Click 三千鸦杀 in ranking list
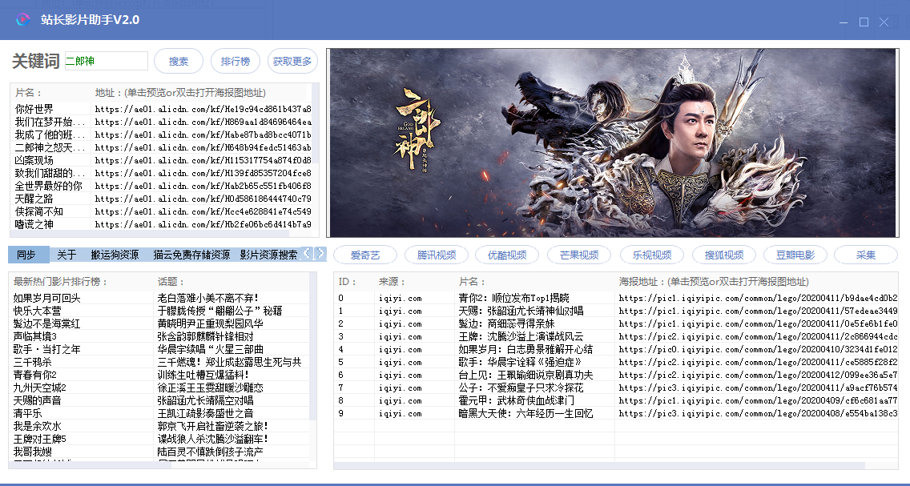Image resolution: width=910 pixels, height=486 pixels. [x=33, y=362]
